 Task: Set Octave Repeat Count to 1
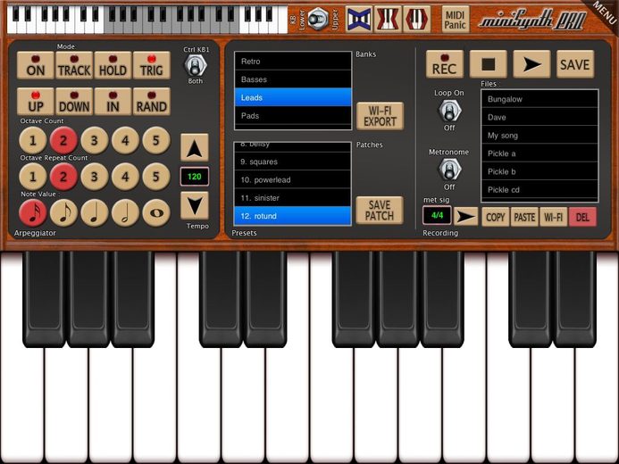click(x=33, y=177)
